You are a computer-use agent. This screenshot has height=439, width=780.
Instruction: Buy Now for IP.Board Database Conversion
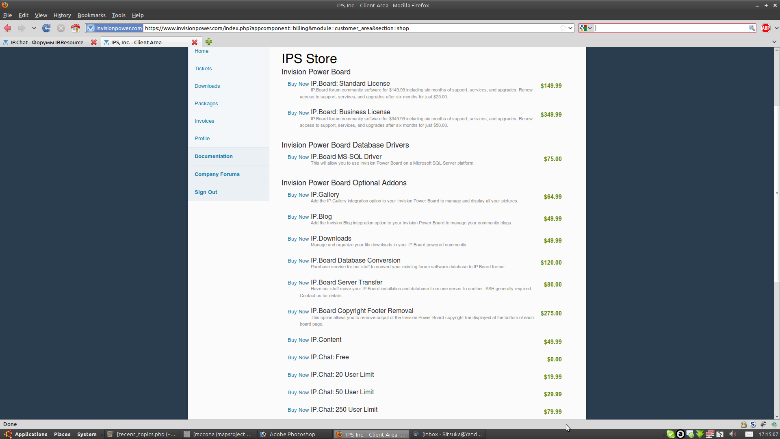coord(298,261)
